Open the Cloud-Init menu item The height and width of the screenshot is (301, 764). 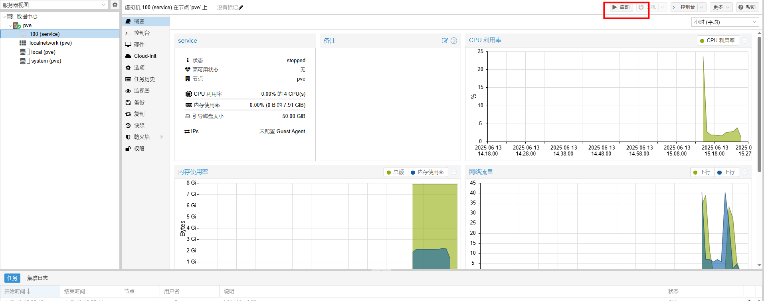[146, 56]
